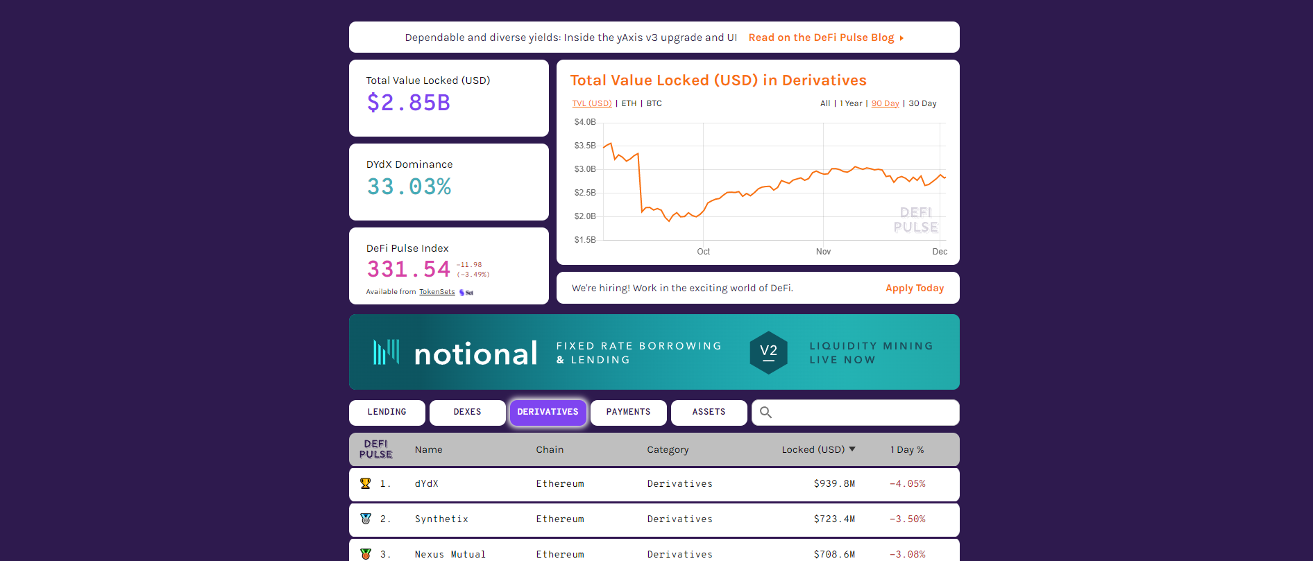Viewport: 1313px width, 561px height.
Task: Click the Category column header
Action: pos(668,449)
